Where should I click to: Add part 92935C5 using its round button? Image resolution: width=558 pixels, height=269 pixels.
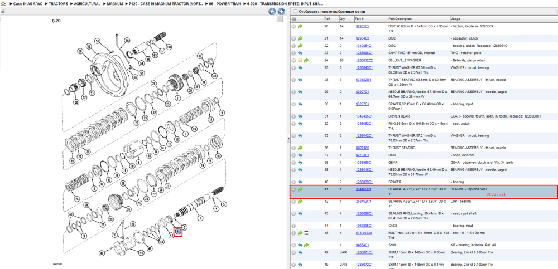pos(294,27)
